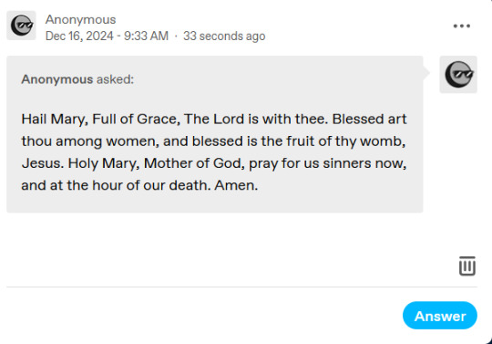Click the horizontal divider above Answer
Viewport: 492px width, 344px height.
[x=242, y=287]
